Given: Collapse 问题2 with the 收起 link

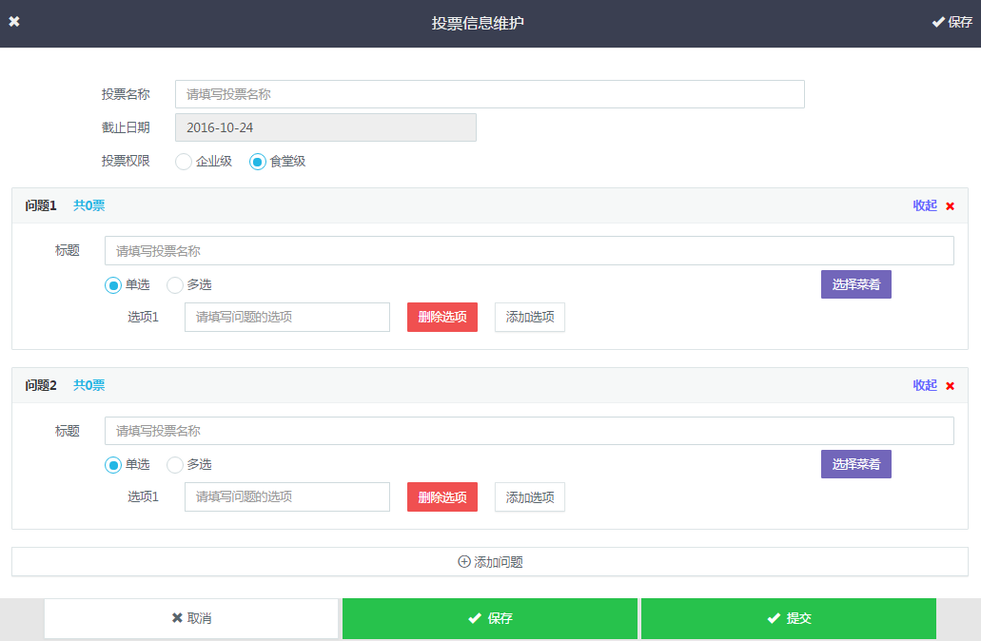Looking at the screenshot, I should [x=925, y=385].
